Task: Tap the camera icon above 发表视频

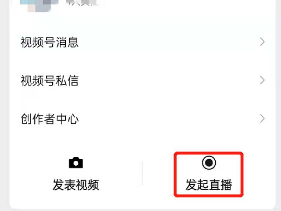Action: click(x=76, y=162)
